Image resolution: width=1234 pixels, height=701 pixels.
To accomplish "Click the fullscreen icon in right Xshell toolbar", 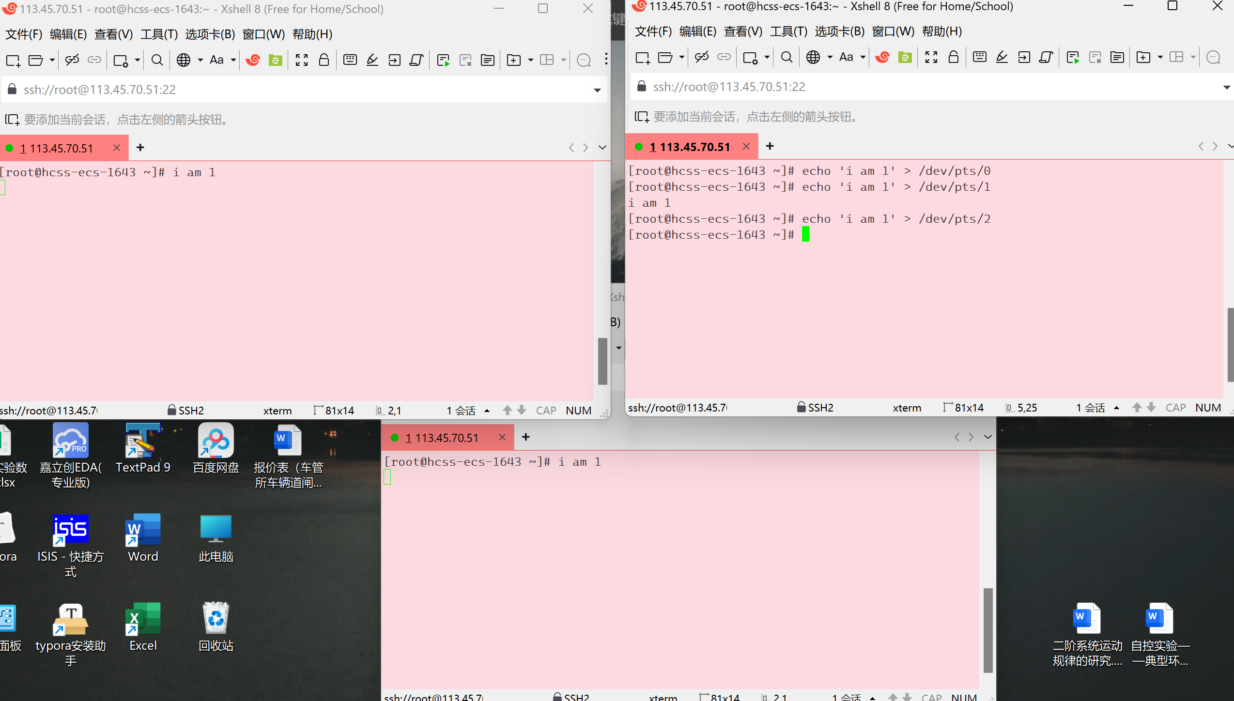I will [x=931, y=57].
